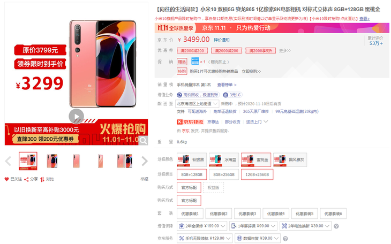Show next thumbnails with right arrow

pyautogui.click(x=145, y=161)
